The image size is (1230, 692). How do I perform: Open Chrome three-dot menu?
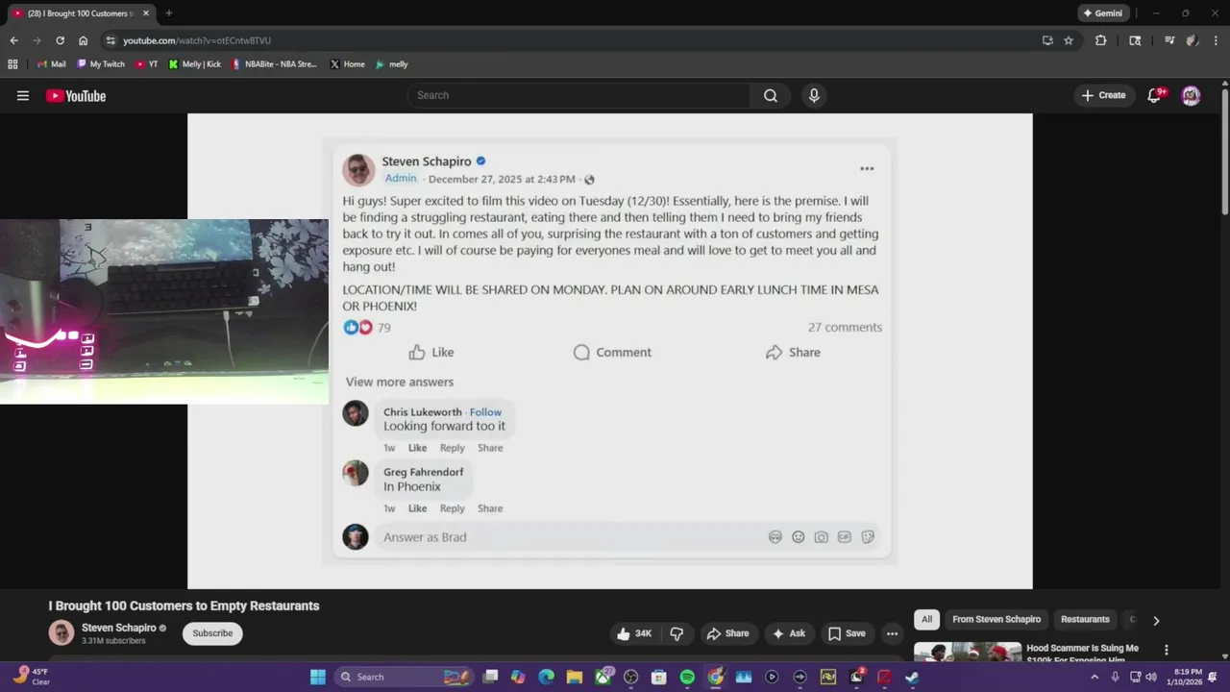pyautogui.click(x=1216, y=40)
